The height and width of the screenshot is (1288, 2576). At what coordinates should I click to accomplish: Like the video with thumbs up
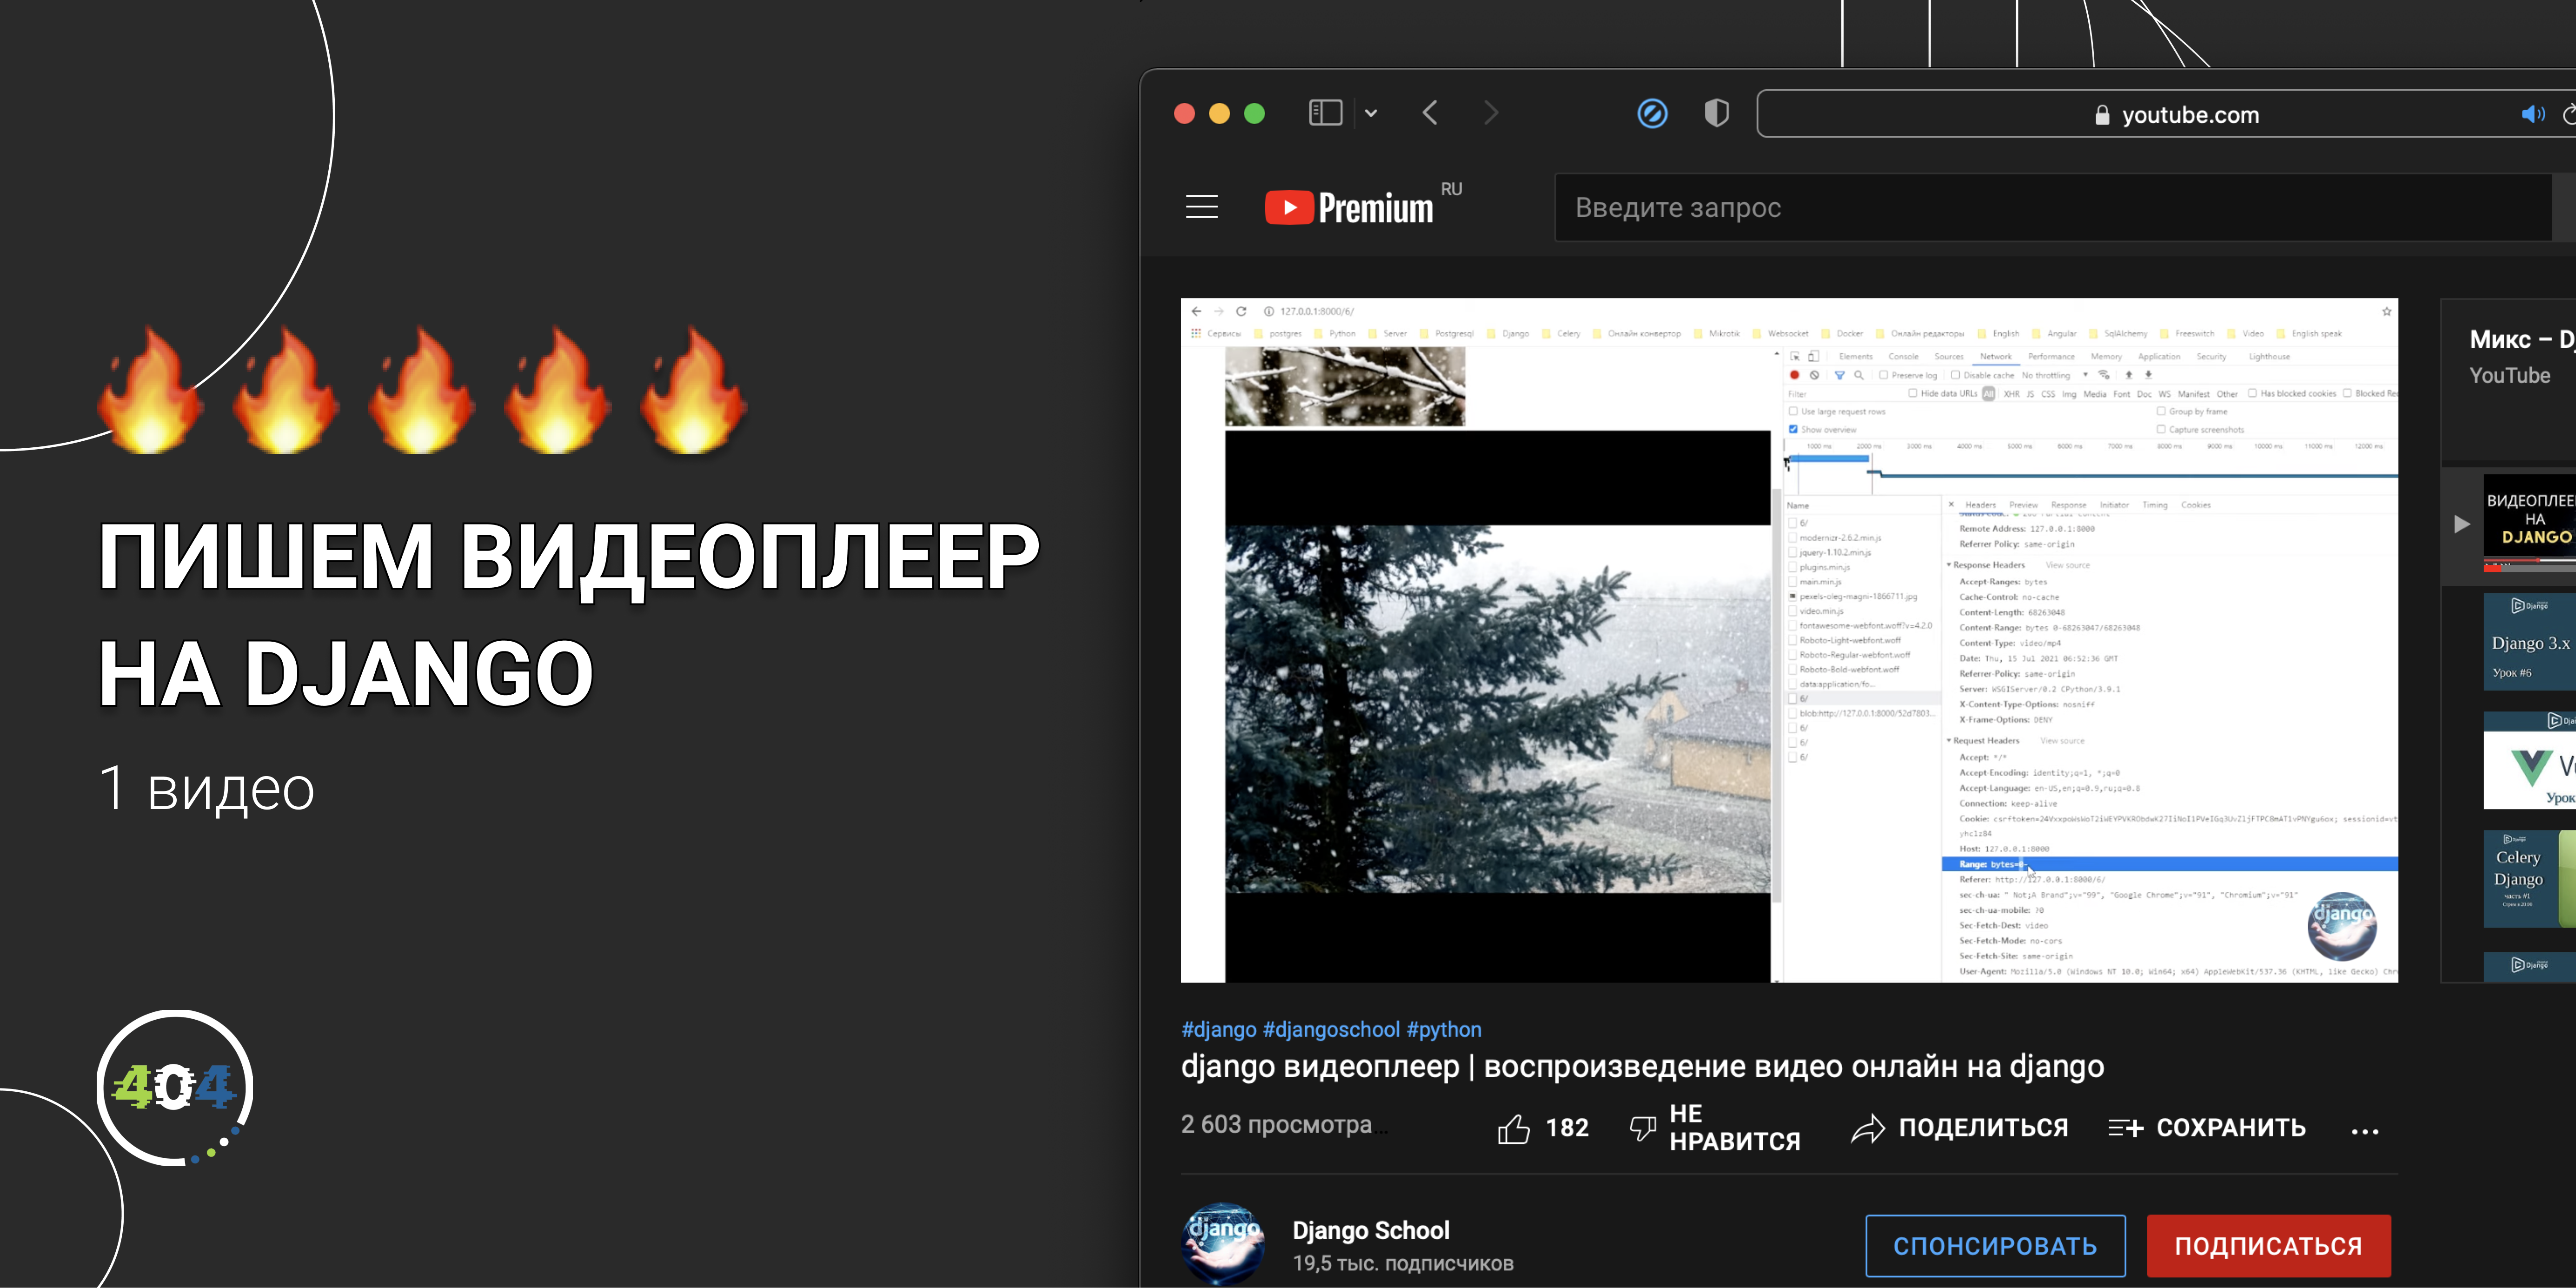pos(1514,1128)
